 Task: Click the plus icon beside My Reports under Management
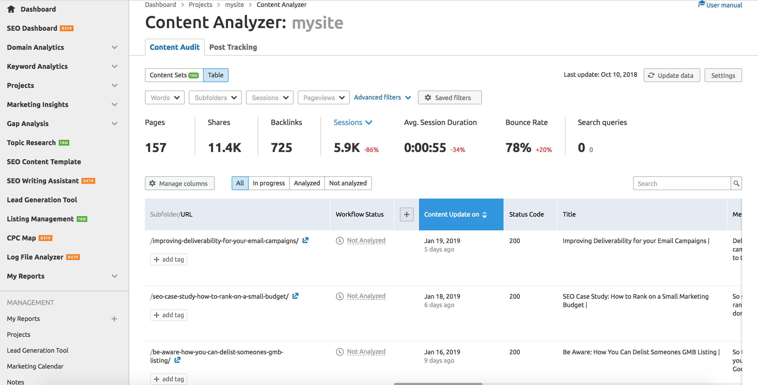(x=114, y=319)
